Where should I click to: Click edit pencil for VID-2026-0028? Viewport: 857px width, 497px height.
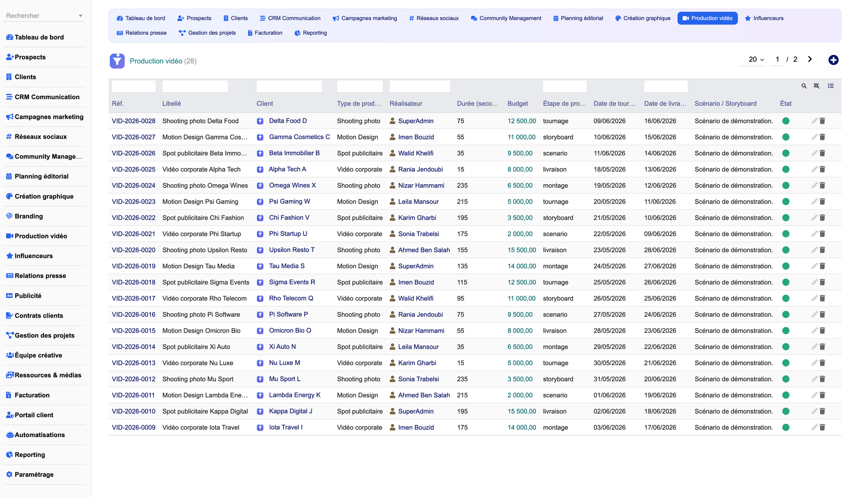(814, 121)
